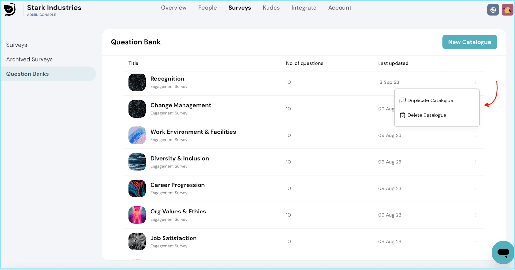Show more options for Org Values & Ethics
The image size is (515, 270).
coord(475,215)
